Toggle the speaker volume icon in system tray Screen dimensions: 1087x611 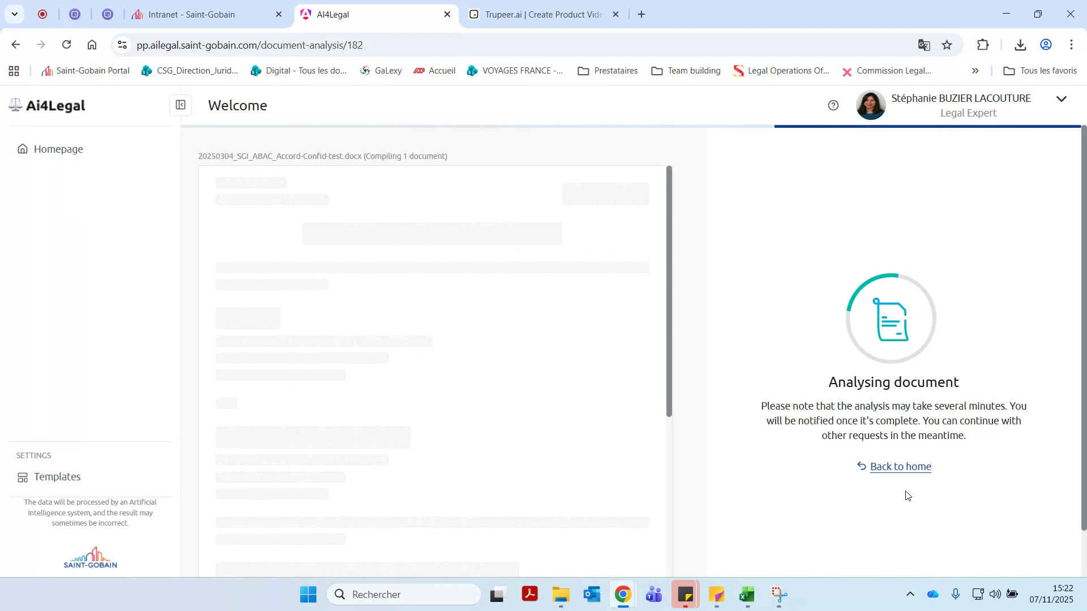(996, 594)
